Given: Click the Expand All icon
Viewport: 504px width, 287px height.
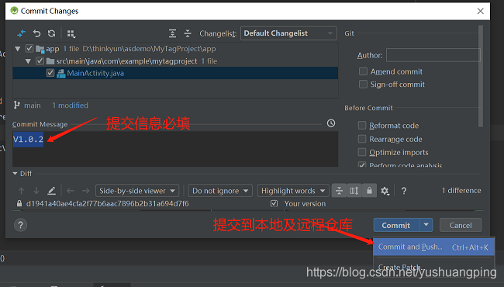Looking at the screenshot, I should coord(173,33).
